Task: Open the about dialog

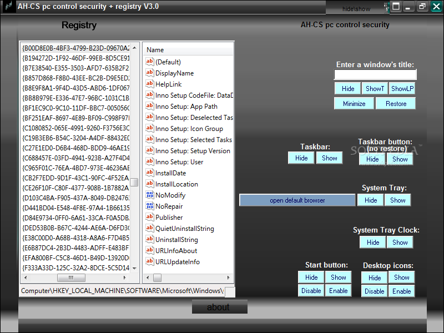Action: 219,307
